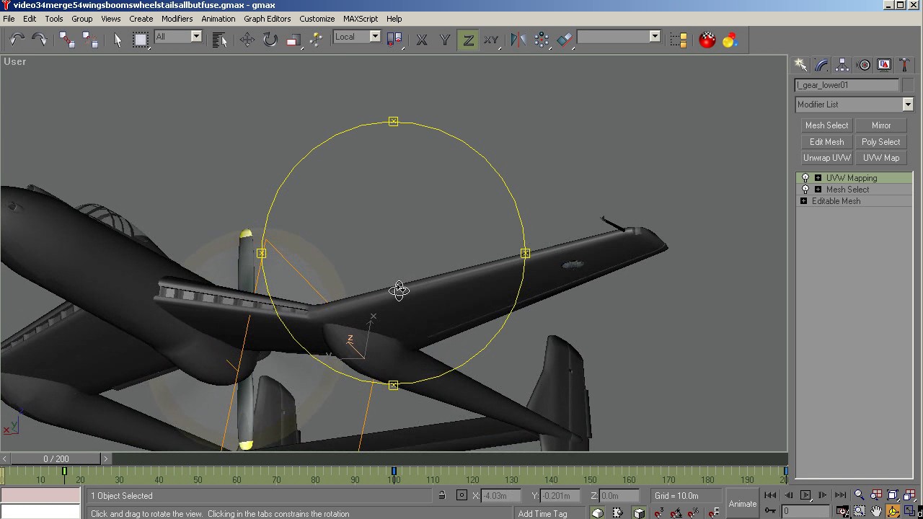Click the Undo arrow icon
This screenshot has height=519, width=923.
tap(17, 40)
